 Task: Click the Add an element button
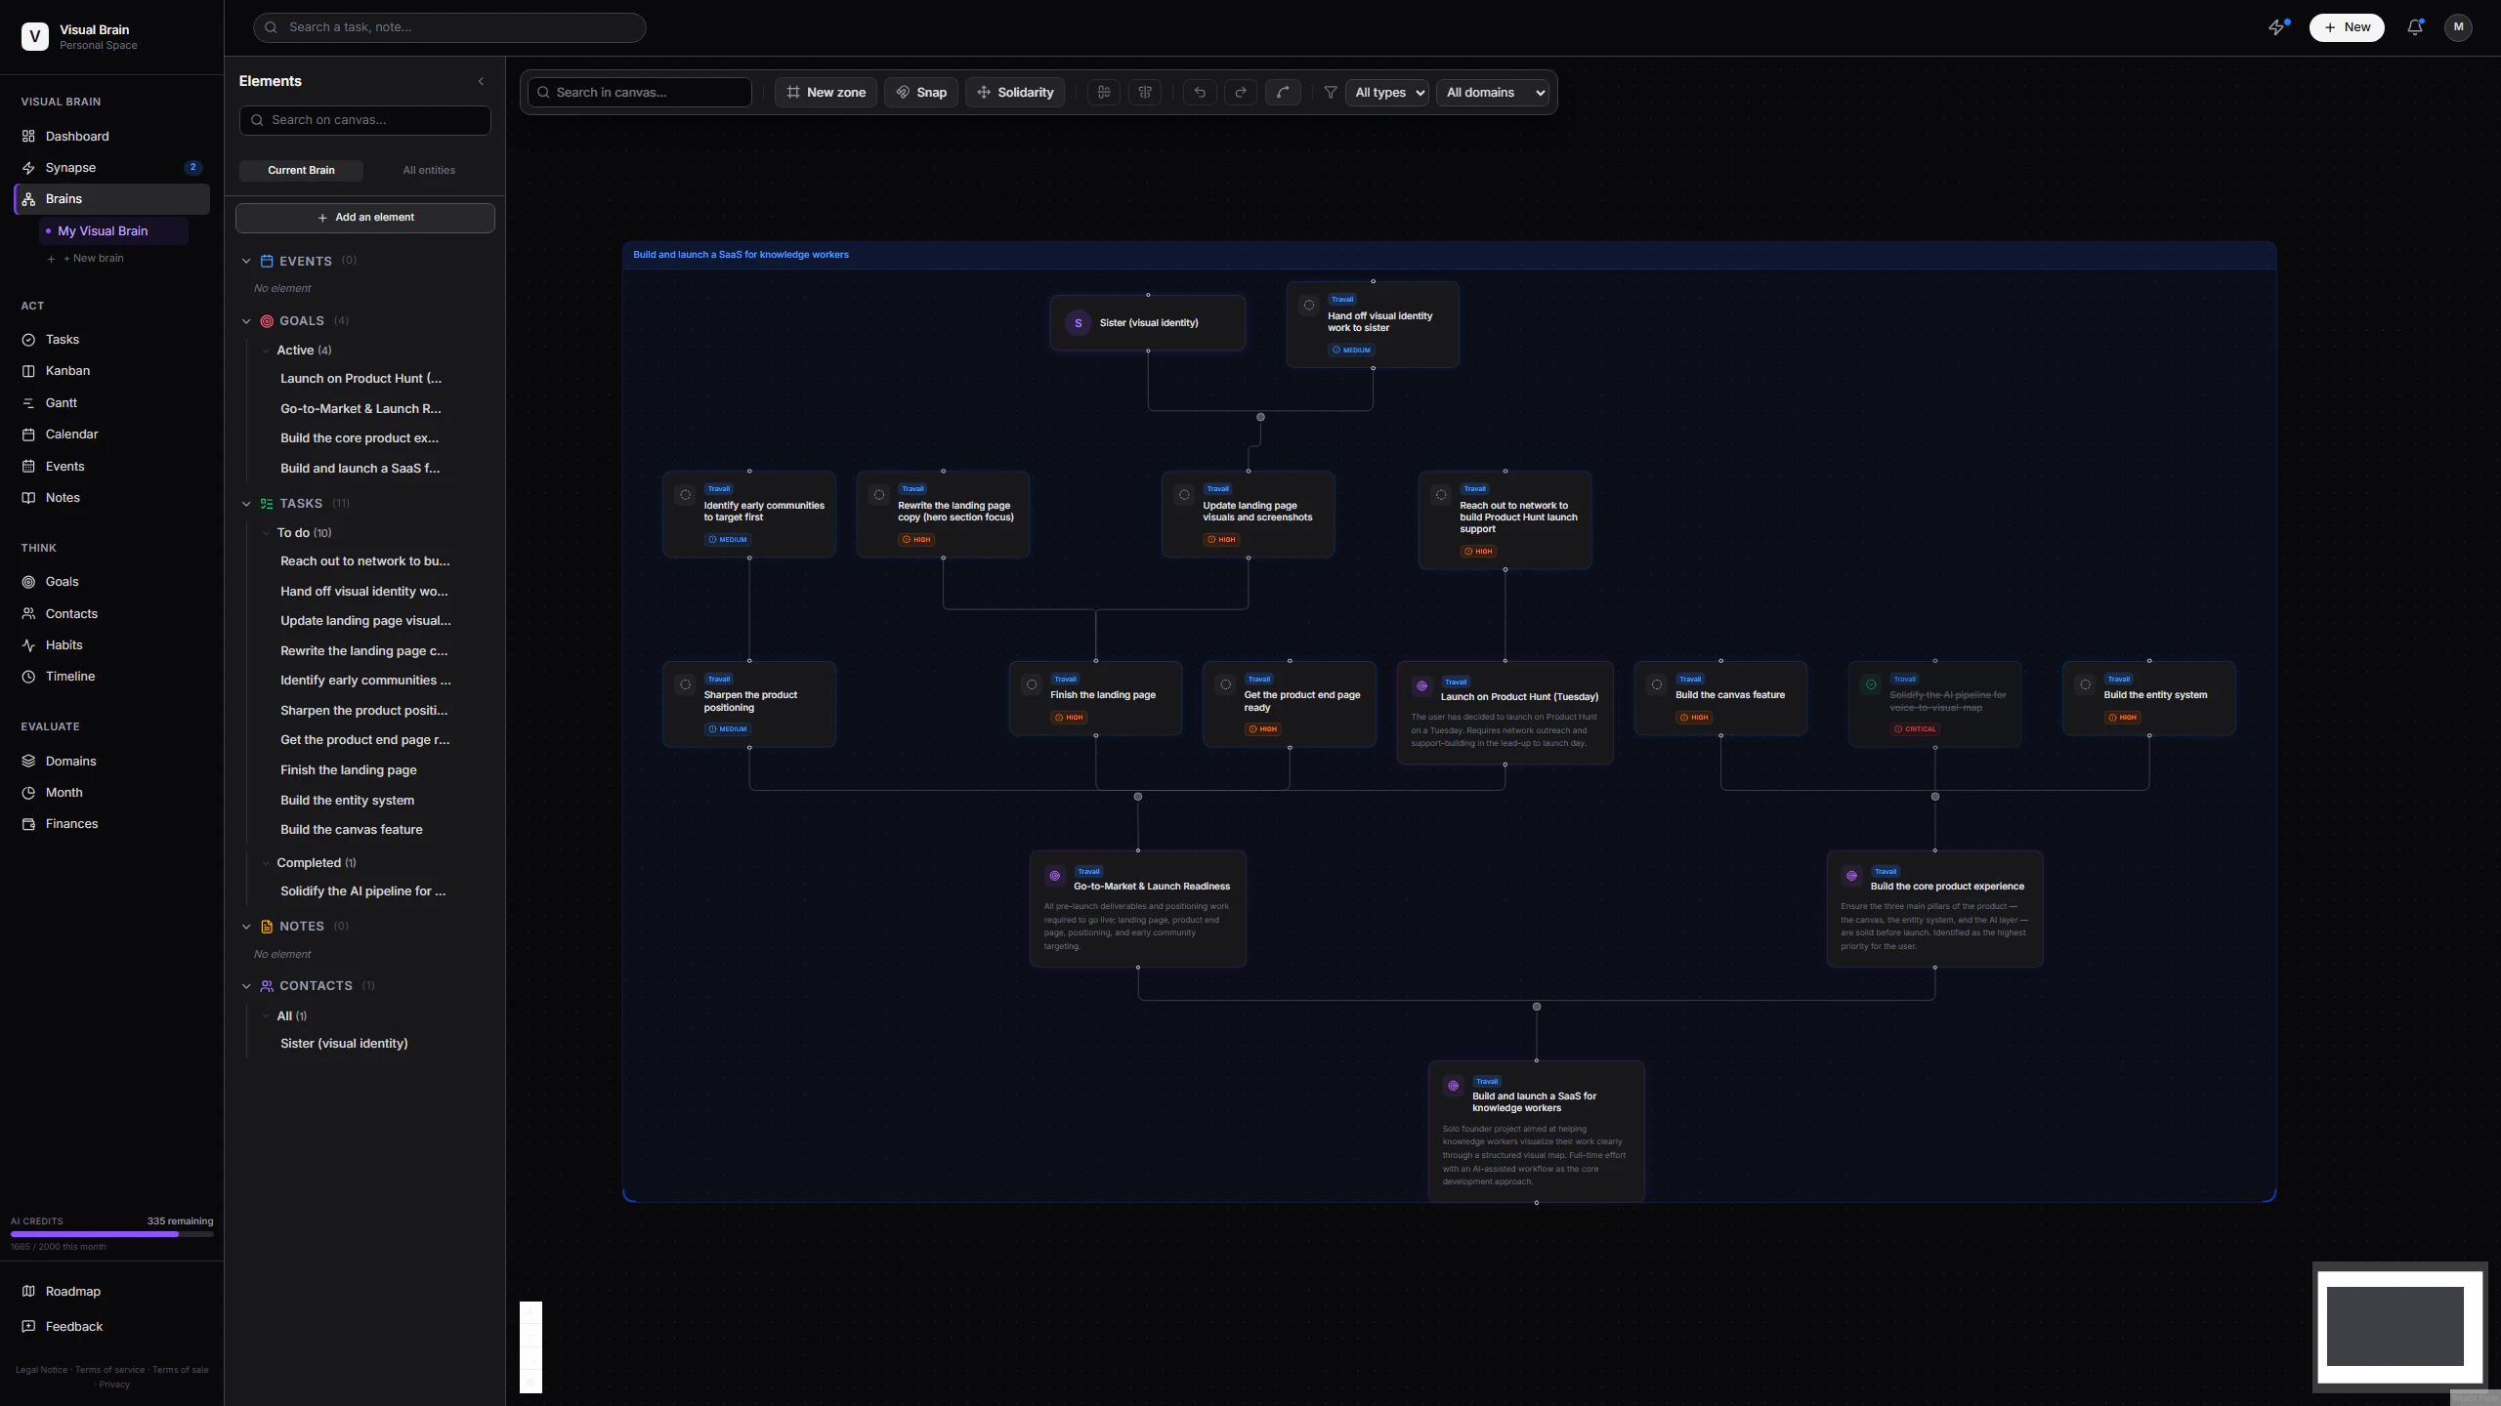364,217
